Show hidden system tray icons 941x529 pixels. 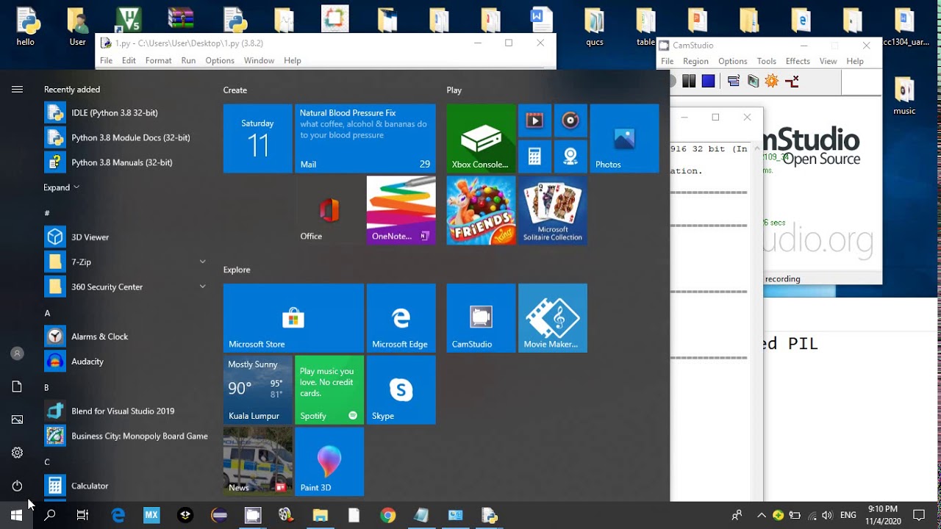(x=762, y=515)
